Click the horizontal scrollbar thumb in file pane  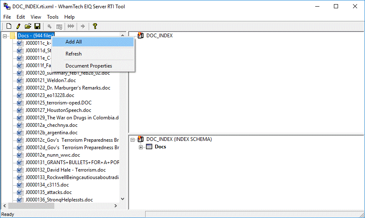[31, 206]
